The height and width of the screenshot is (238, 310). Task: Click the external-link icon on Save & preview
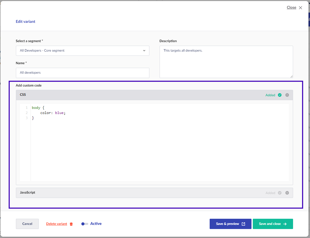pyautogui.click(x=244, y=224)
